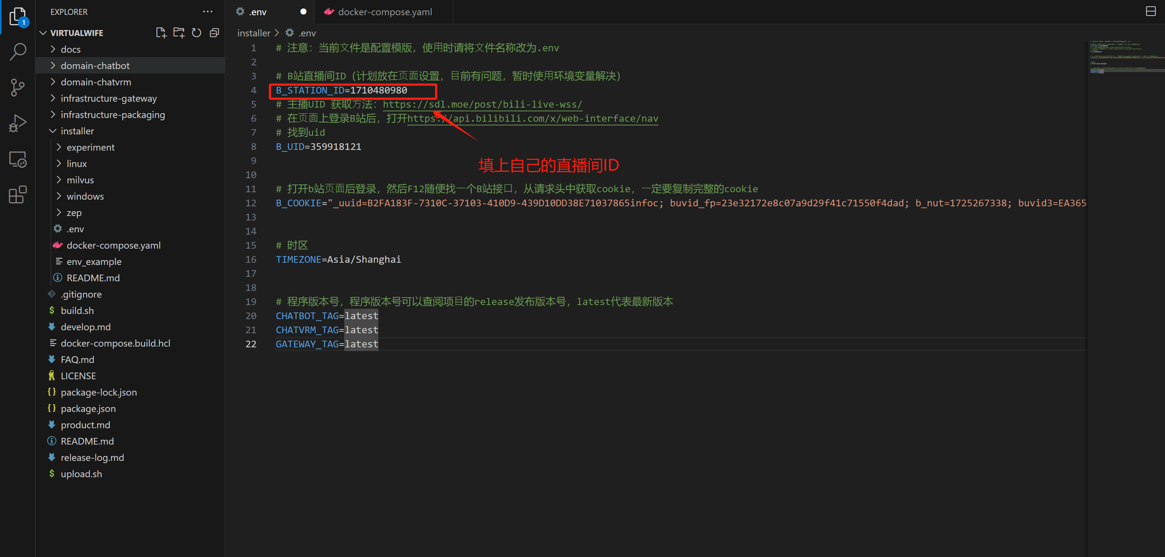This screenshot has height=557, width=1165.
Task: Click the B_STATION_ID value 1710480980
Action: [379, 90]
